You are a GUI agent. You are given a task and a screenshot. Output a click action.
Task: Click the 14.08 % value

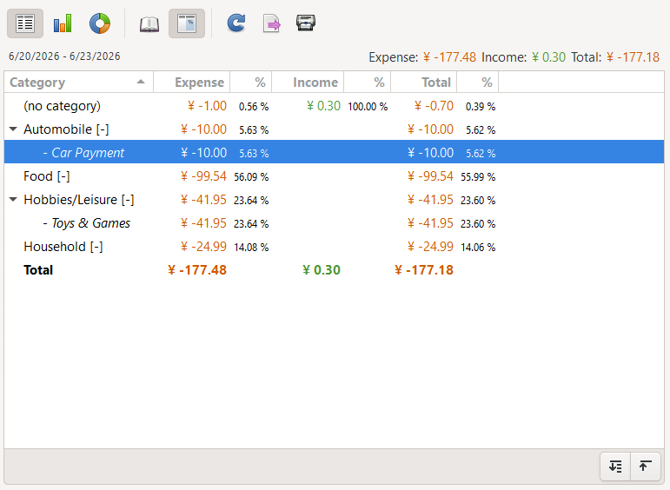point(251,248)
